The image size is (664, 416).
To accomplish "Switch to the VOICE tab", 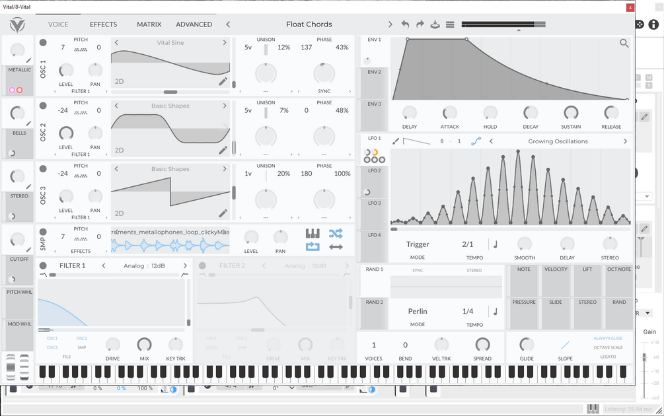I will [x=58, y=24].
